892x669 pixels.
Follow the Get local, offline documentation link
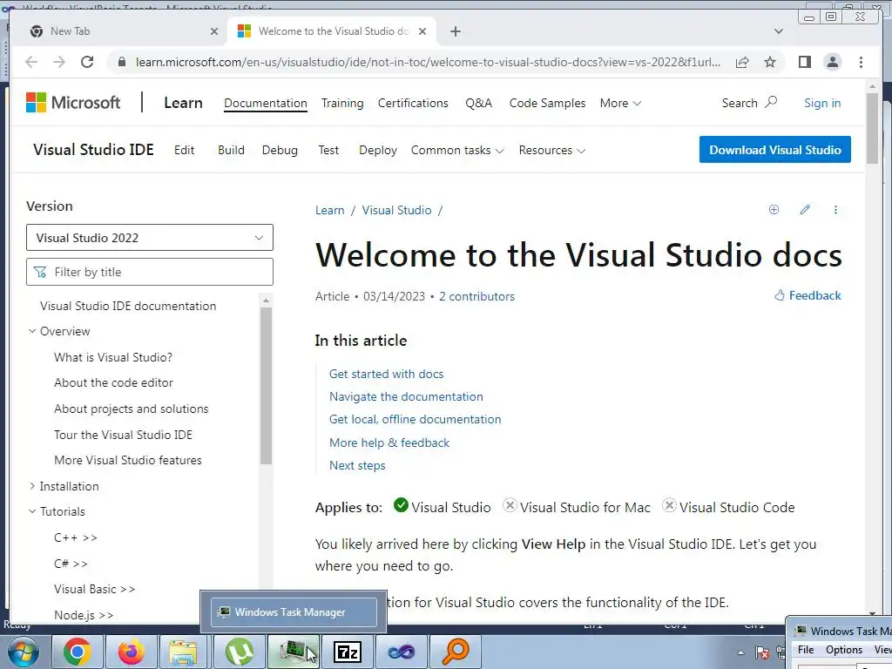coord(416,419)
